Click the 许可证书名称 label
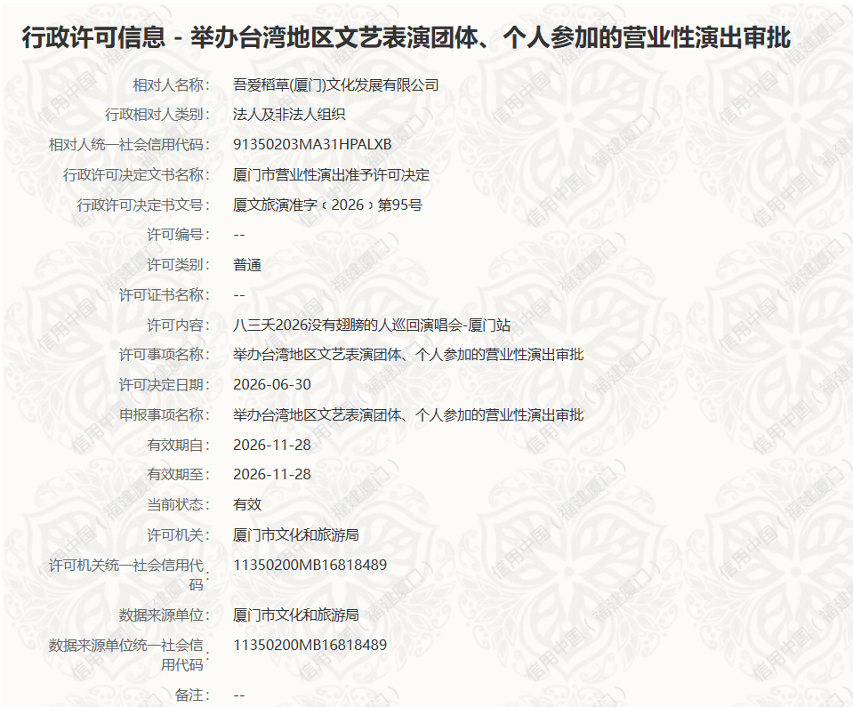The image size is (853, 707). click(x=165, y=294)
